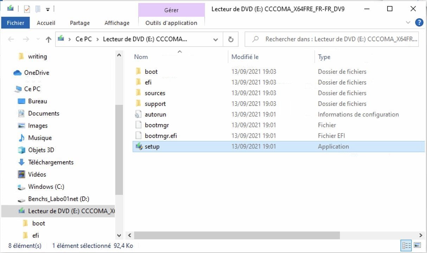
Task: Open Vidéos in the navigation pane
Action: 37,174
